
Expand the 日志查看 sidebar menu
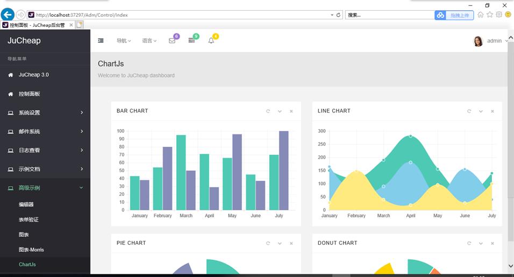45,151
